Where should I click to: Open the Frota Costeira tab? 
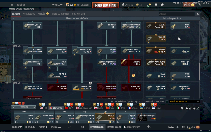pyautogui.click(x=78, y=13)
